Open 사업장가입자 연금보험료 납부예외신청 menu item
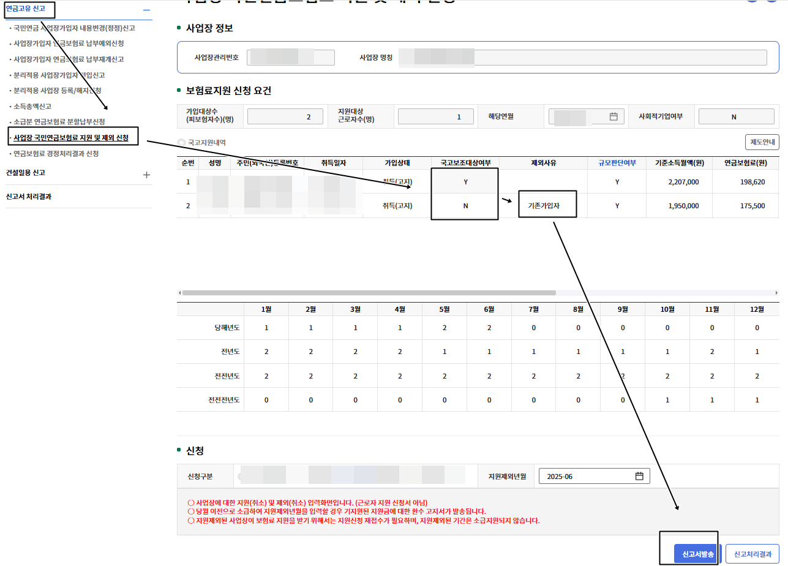Image resolution: width=788 pixels, height=566 pixels. 69,43
